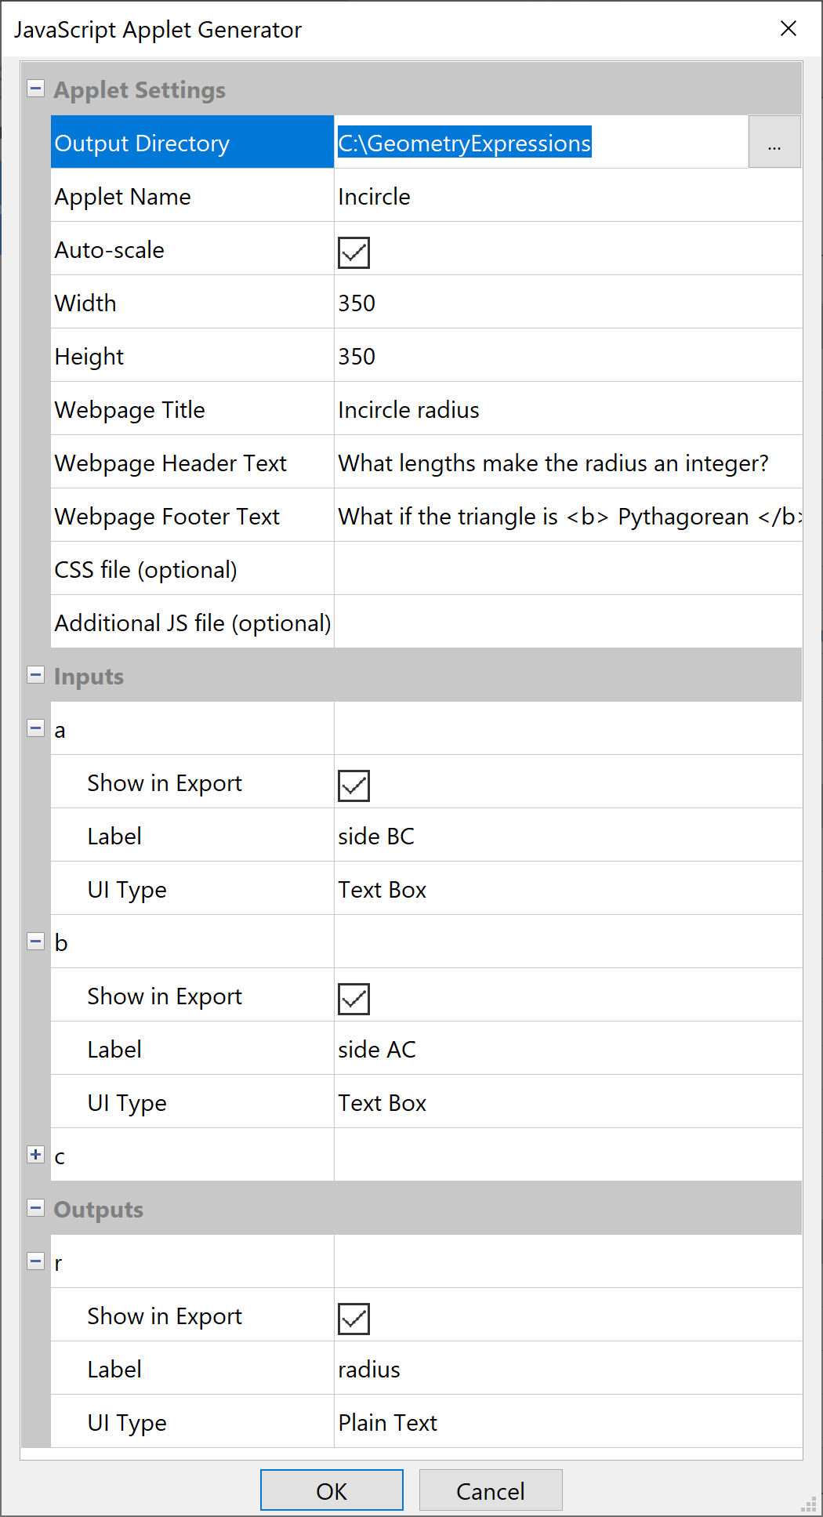The image size is (823, 1517).
Task: Click the browse button for Output Directory
Action: click(774, 143)
